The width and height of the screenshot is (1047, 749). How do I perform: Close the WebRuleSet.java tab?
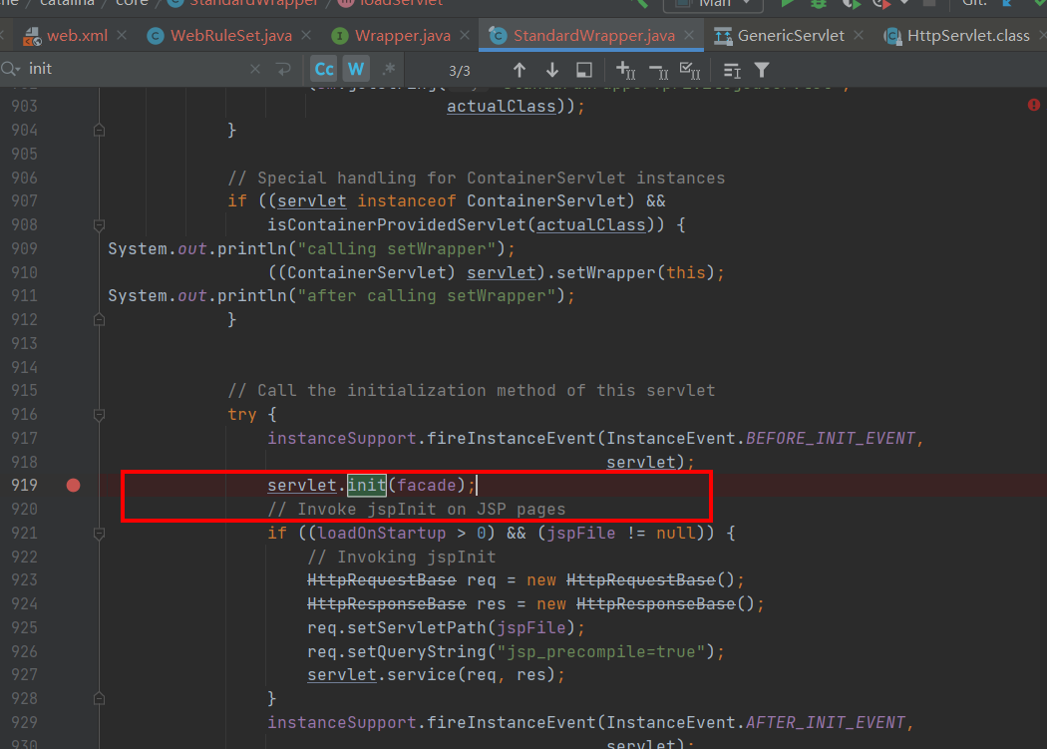[x=306, y=36]
